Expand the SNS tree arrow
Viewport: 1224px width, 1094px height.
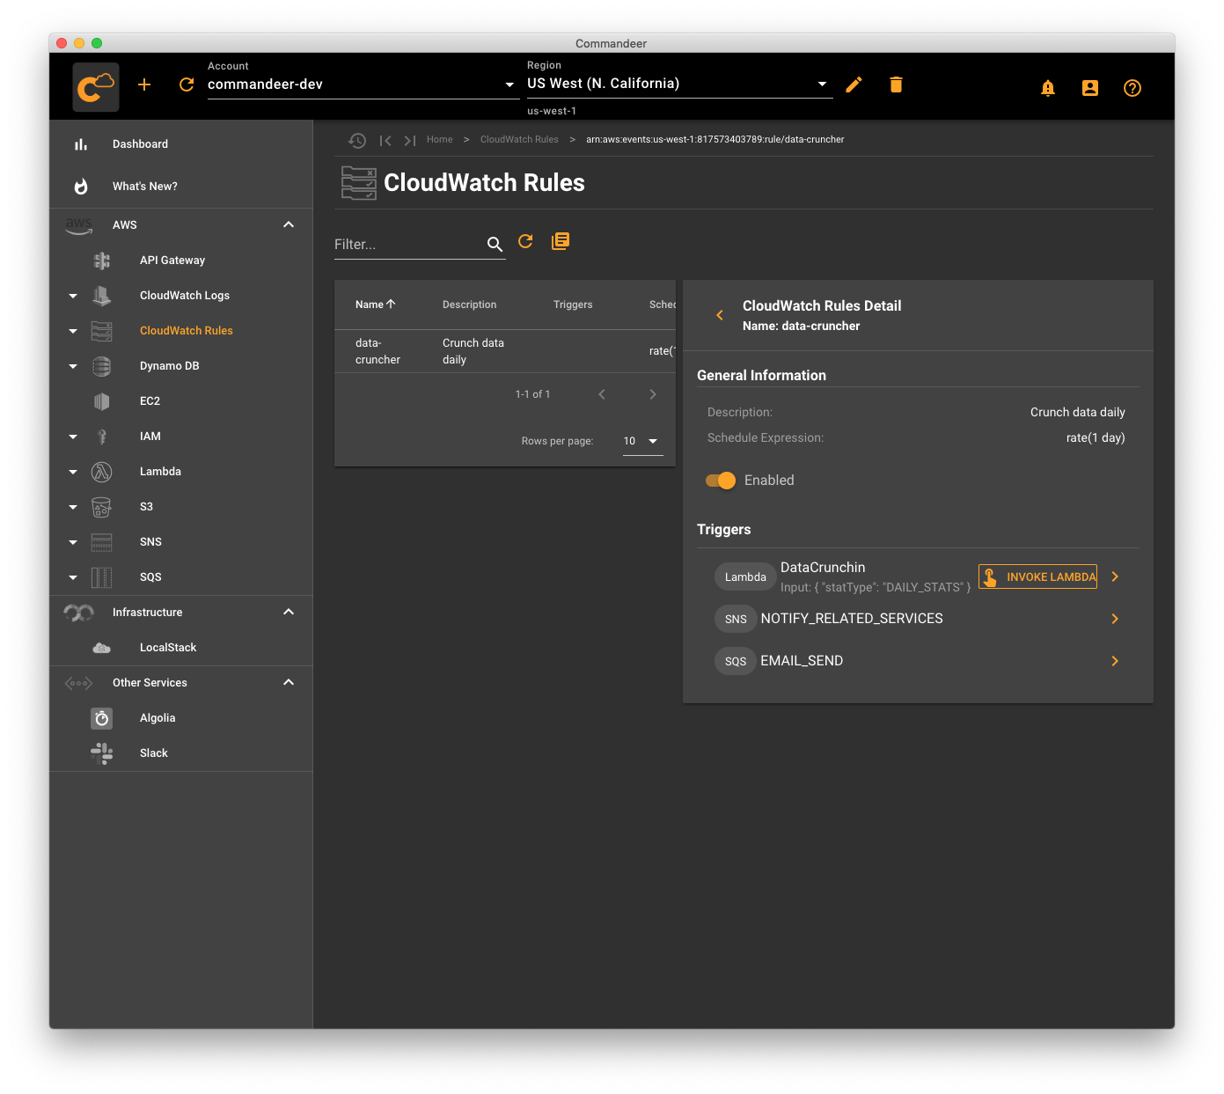point(73,542)
